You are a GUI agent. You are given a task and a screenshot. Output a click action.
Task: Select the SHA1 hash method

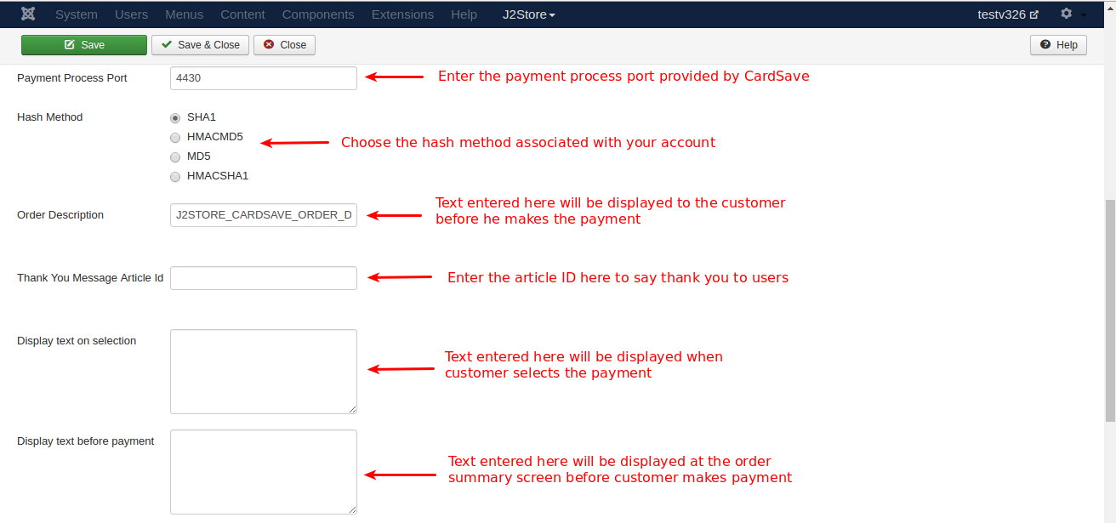pyautogui.click(x=175, y=117)
